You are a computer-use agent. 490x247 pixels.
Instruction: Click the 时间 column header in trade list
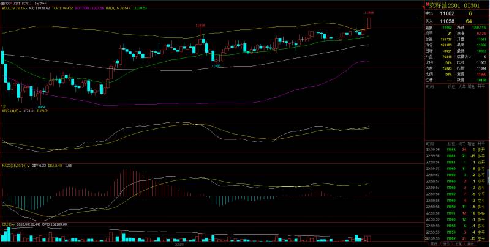429,144
